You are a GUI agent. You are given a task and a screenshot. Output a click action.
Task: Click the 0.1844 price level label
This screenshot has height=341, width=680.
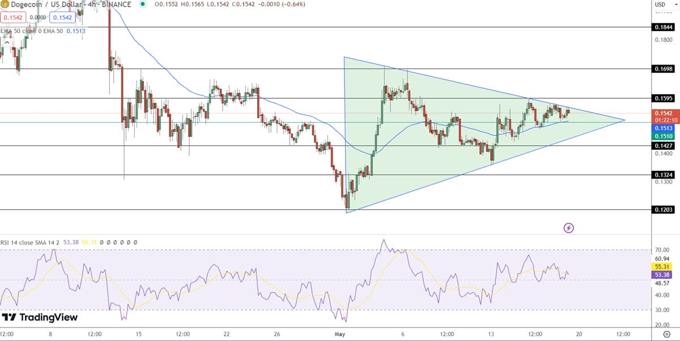[664, 27]
